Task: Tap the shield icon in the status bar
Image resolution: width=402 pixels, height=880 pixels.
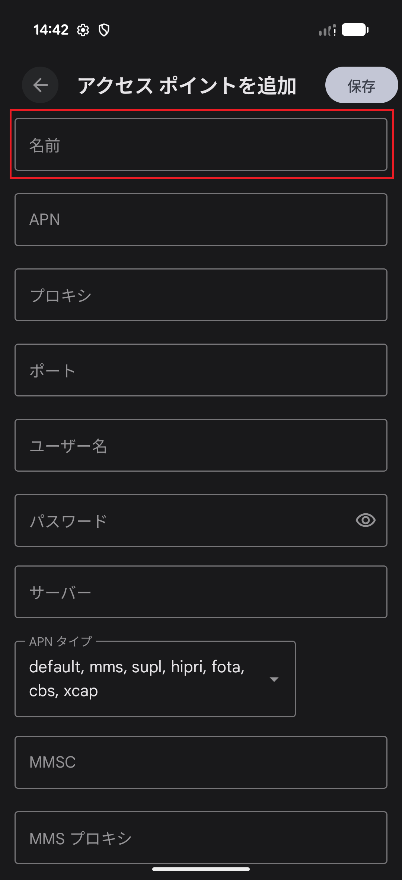Action: (105, 30)
